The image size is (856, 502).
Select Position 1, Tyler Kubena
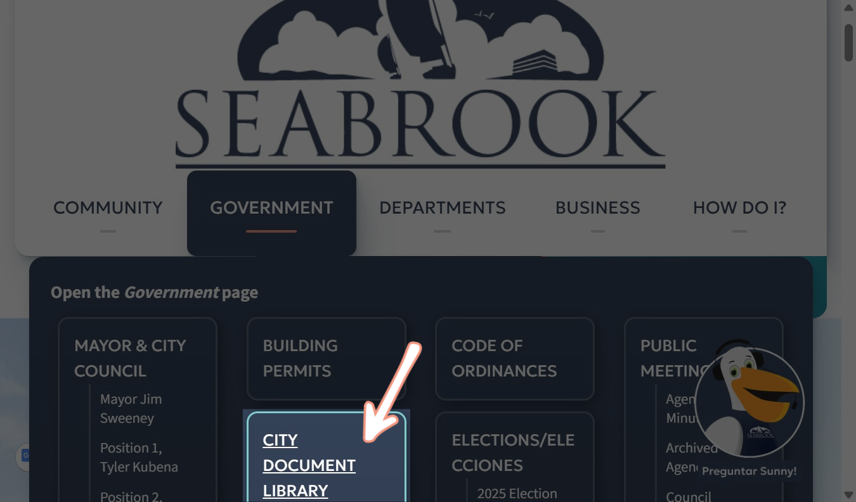pyautogui.click(x=139, y=458)
